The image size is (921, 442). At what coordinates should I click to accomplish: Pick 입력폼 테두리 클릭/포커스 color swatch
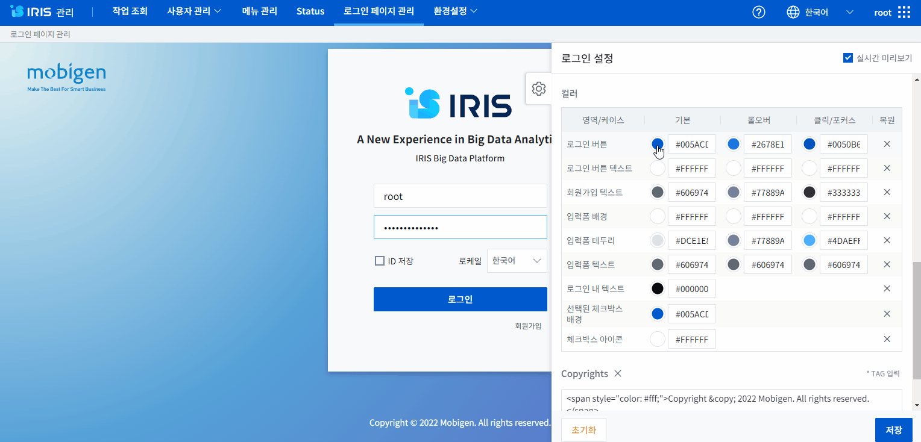click(x=809, y=240)
